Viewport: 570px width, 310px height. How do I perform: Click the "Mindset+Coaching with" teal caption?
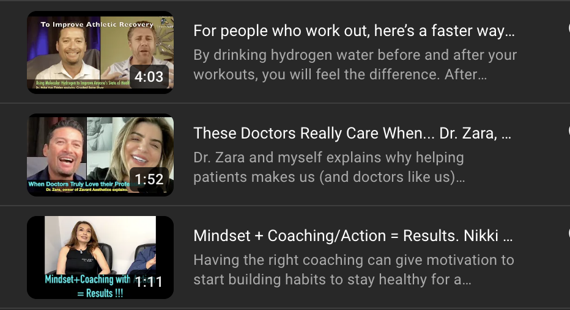87,279
